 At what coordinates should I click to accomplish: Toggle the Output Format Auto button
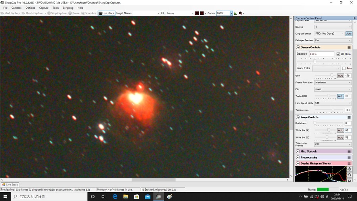click(x=349, y=33)
